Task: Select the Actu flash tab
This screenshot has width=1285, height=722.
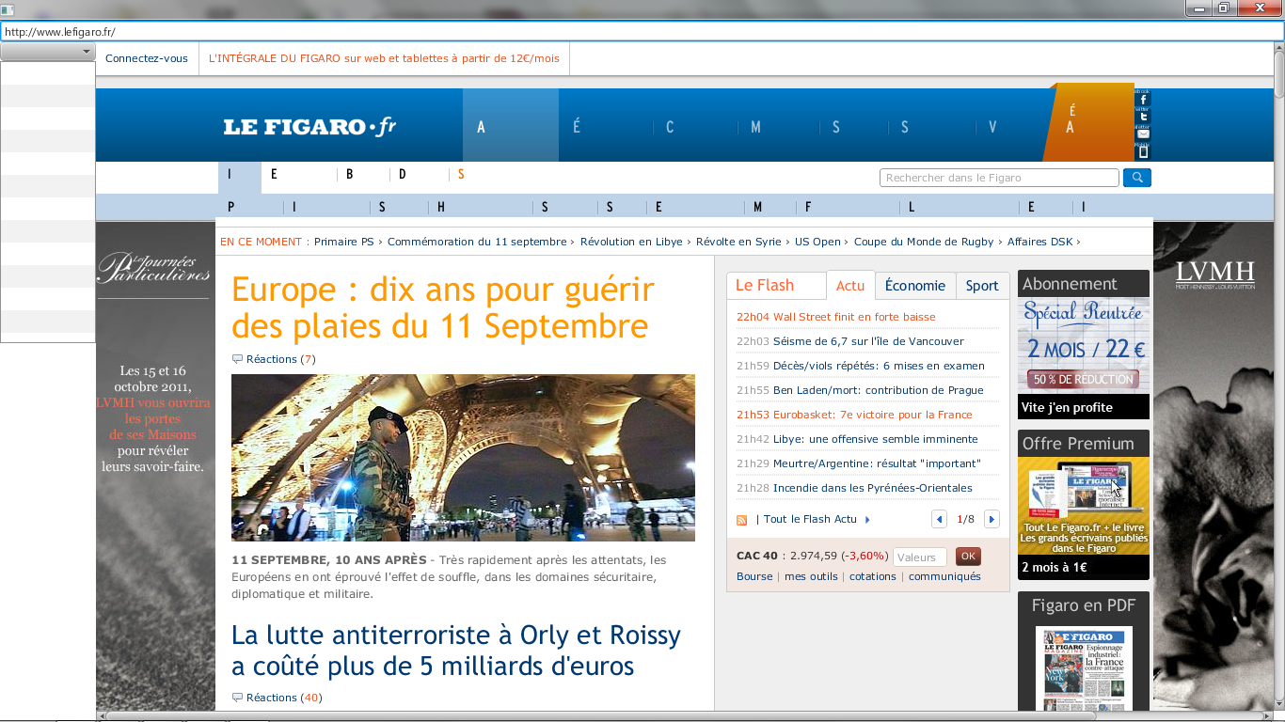Action: [850, 286]
